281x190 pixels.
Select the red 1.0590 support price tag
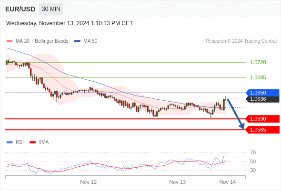coord(262,119)
